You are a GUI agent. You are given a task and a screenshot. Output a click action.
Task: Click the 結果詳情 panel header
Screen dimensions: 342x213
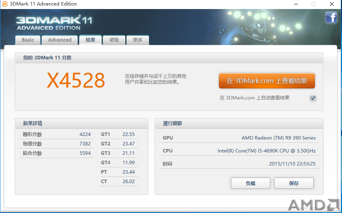tap(82, 123)
